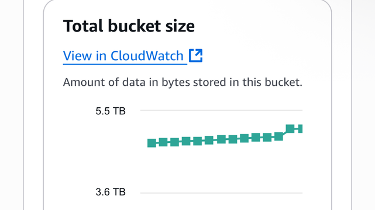Select the fourth square marker in the chart
This screenshot has width=375, height=210.
186,141
